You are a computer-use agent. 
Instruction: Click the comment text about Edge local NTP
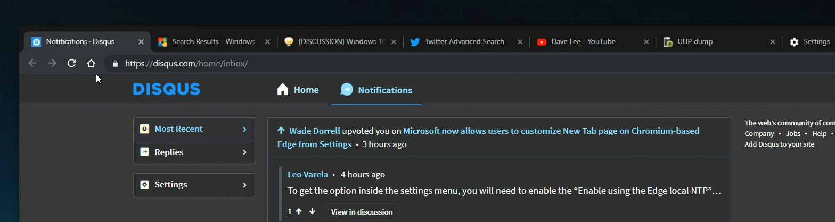click(x=504, y=191)
